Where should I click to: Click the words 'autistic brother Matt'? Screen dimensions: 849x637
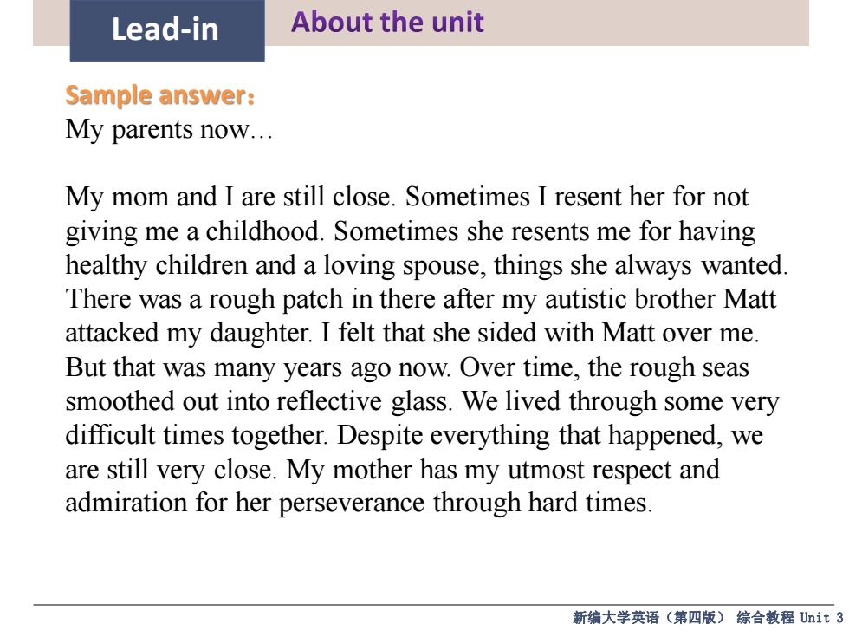[x=660, y=299]
